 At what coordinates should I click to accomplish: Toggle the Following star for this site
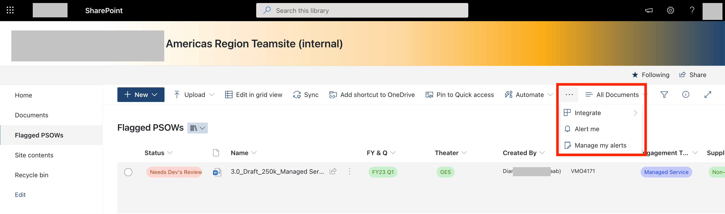pos(650,75)
